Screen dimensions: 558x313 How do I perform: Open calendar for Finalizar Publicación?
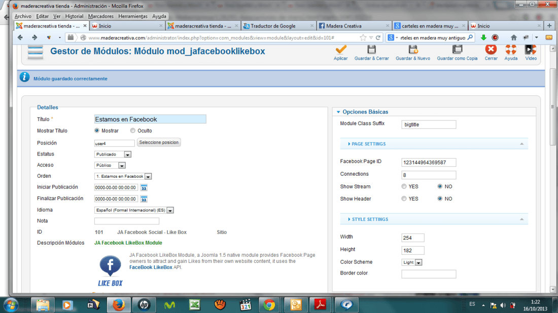(x=144, y=199)
